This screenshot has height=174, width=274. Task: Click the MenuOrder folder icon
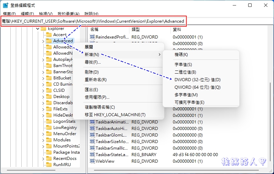point(49,134)
